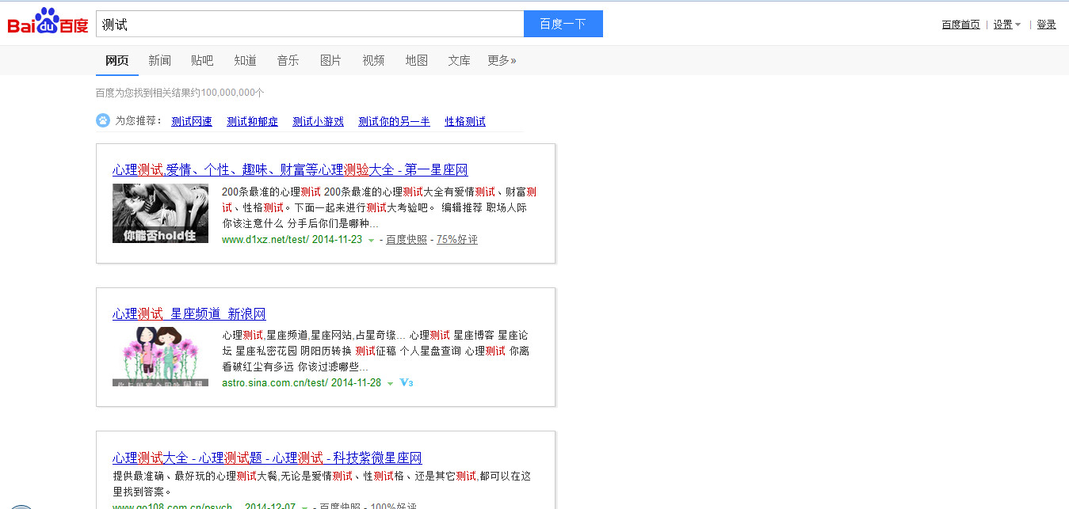Open the 地图 tab
Image resolution: width=1069 pixels, height=509 pixels.
pyautogui.click(x=416, y=60)
